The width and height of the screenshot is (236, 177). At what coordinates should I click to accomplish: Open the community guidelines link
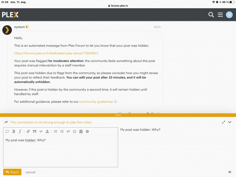96,102
